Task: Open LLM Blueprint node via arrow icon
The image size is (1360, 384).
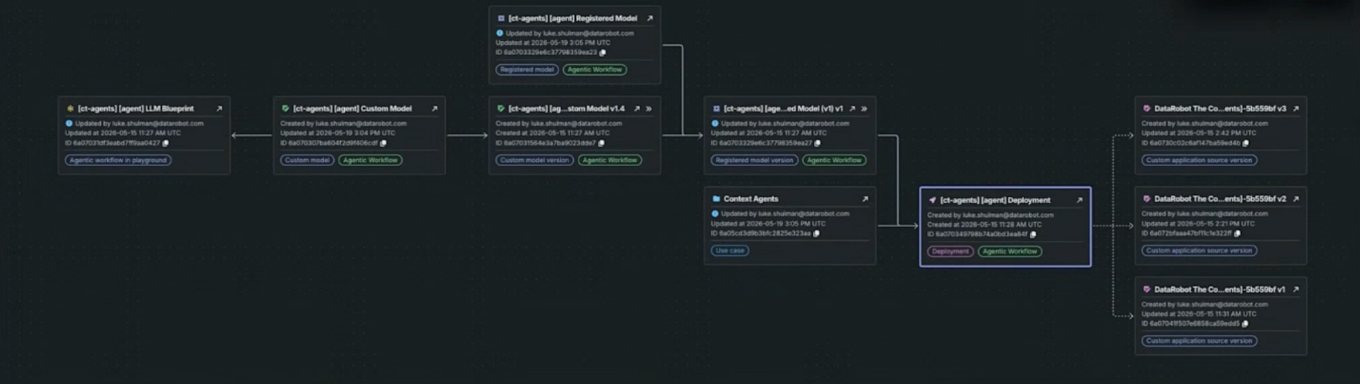Action: click(219, 109)
